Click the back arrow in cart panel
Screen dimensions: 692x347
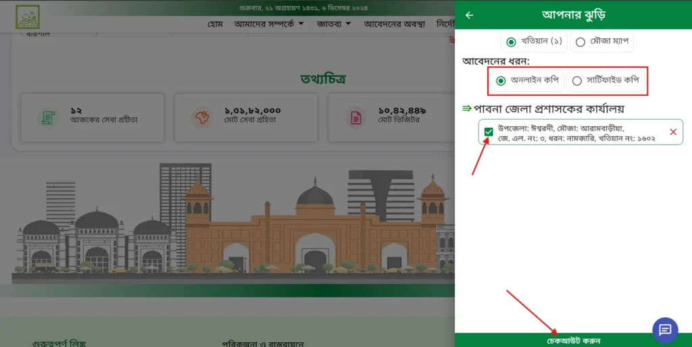coord(470,15)
